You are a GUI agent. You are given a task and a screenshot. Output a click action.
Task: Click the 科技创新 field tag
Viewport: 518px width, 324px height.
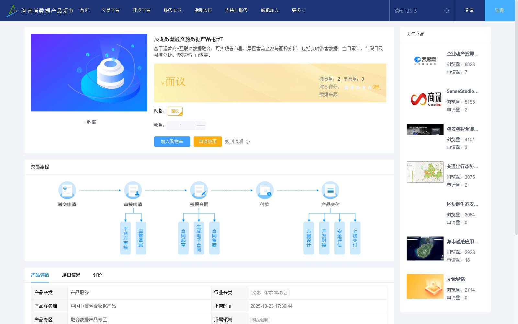coord(260,320)
